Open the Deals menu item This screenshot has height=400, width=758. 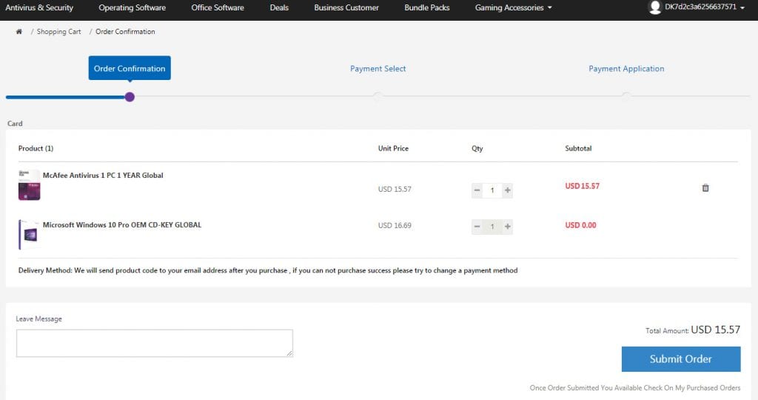pyautogui.click(x=279, y=7)
